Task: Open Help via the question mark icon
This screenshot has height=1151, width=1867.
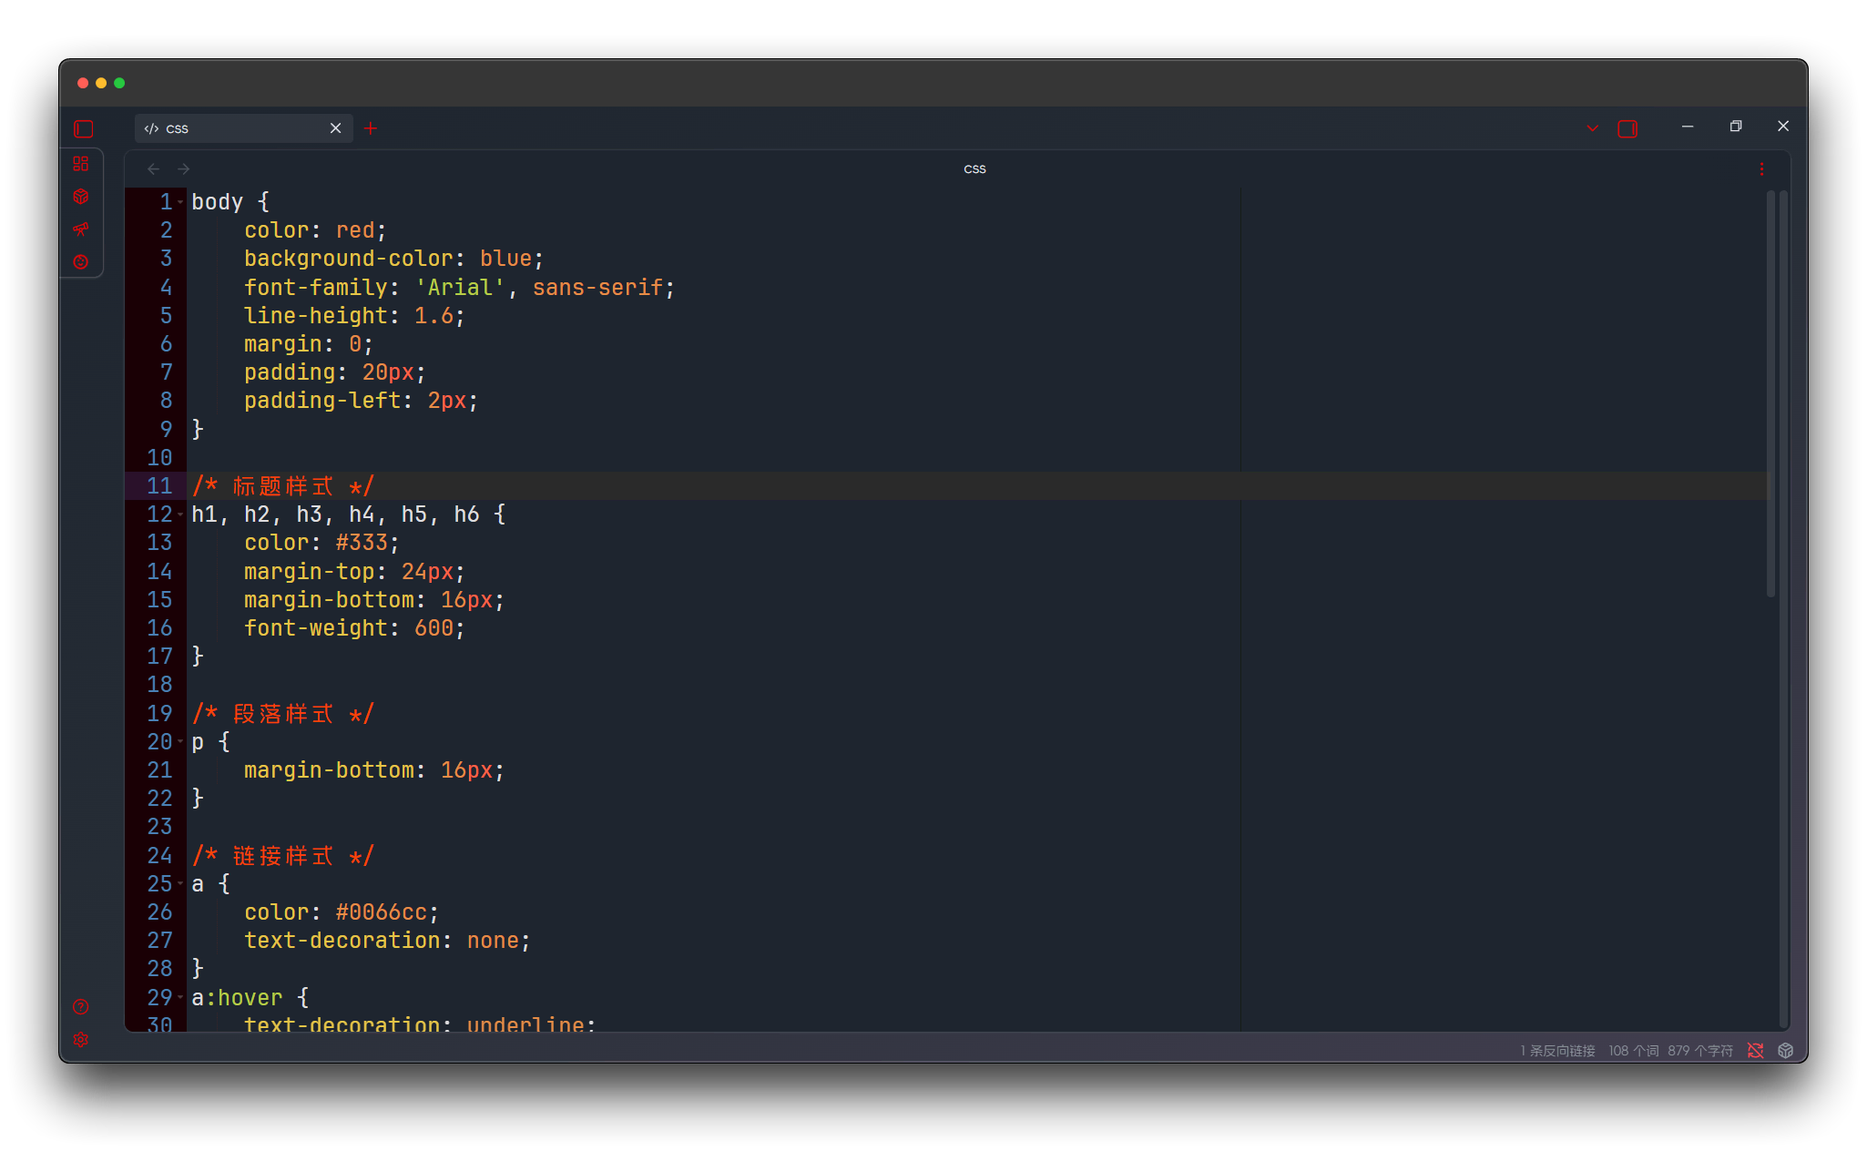Action: coord(80,1007)
